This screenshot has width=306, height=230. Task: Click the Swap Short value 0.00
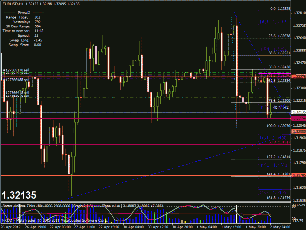click(38, 45)
